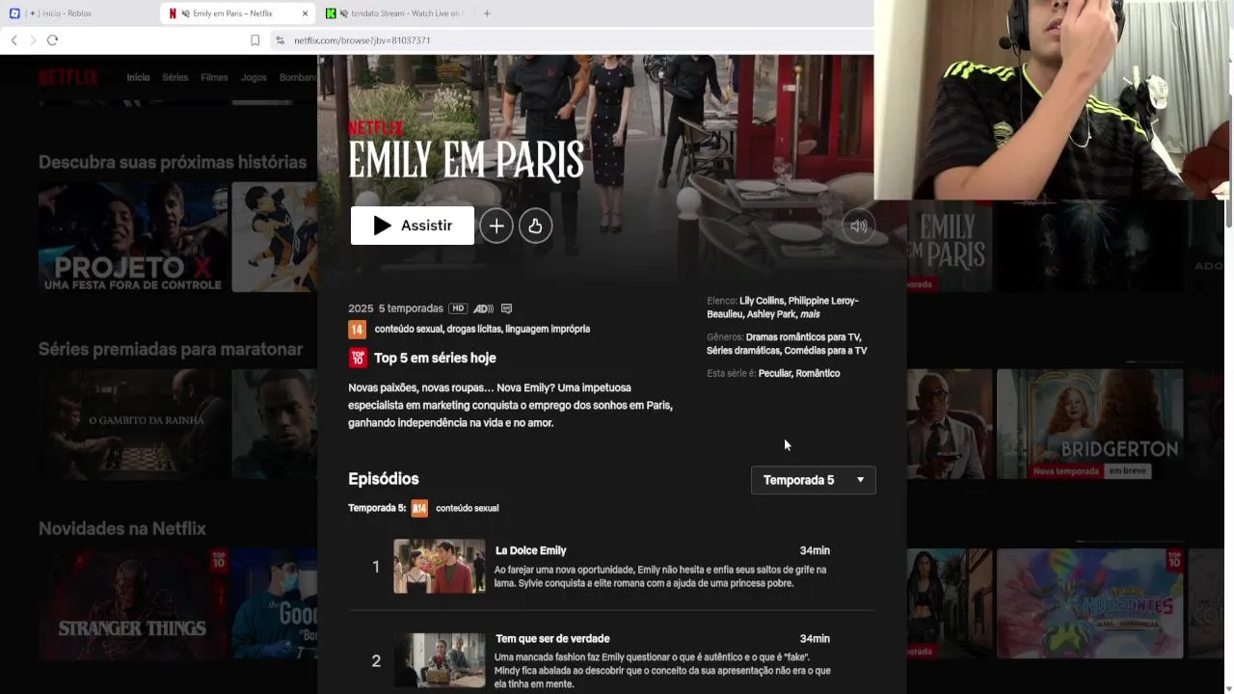
Task: Click the bookmark icon in address bar
Action: point(255,40)
